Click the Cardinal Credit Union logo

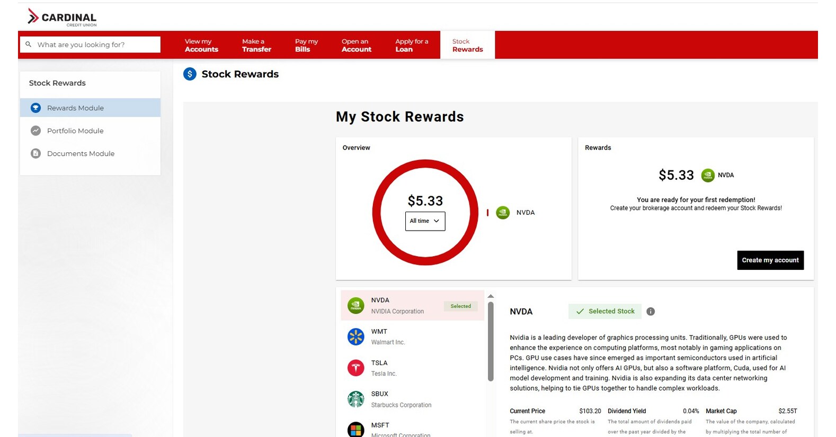62,17
